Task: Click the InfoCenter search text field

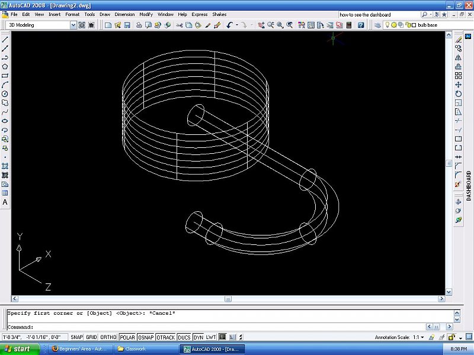Action: tap(379, 14)
